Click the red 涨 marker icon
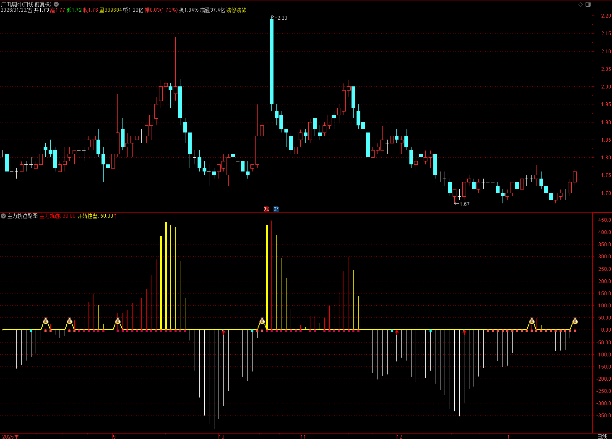Viewport: 612px width, 439px height. [x=266, y=209]
